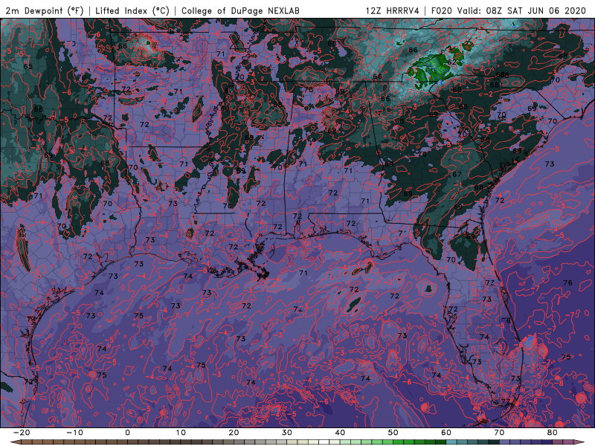
Task: Click the "Lifted Index (°C)" header label
Action: [132, 10]
